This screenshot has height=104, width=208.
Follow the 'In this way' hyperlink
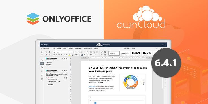92,87
